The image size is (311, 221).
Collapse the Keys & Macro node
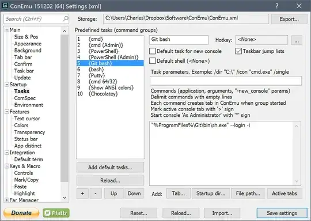tap(7, 166)
